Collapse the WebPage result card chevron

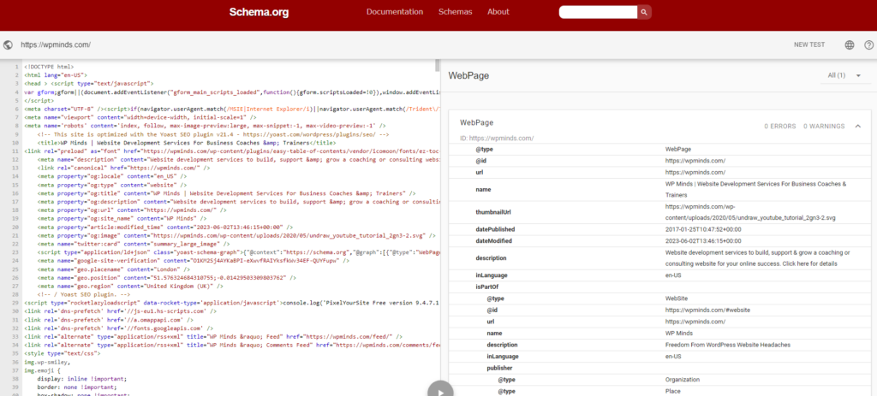(x=857, y=127)
